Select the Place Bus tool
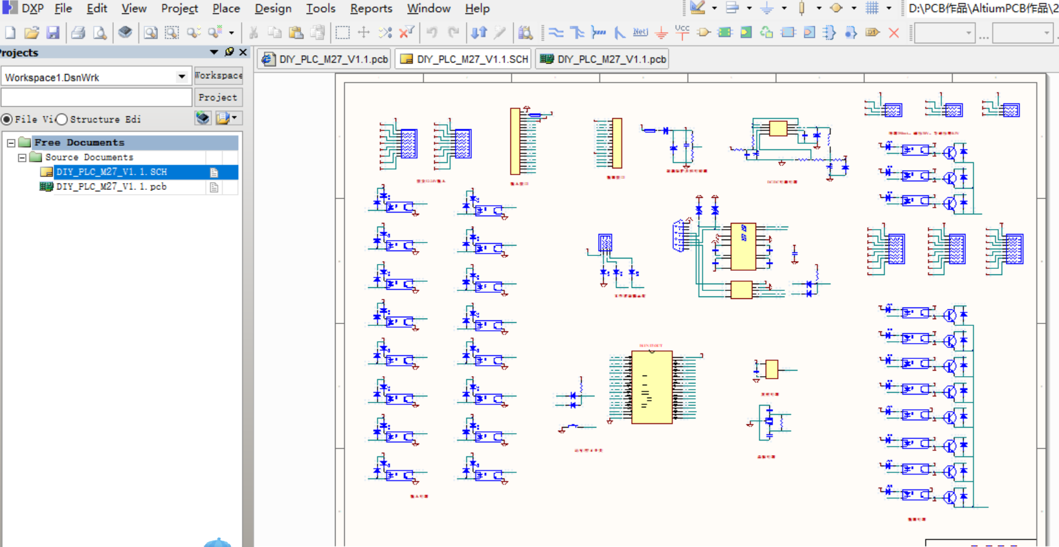This screenshot has width=1059, height=547. click(577, 32)
